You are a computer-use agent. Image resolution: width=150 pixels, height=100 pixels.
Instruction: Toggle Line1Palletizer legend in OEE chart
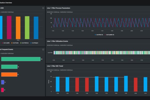coord(25,43)
